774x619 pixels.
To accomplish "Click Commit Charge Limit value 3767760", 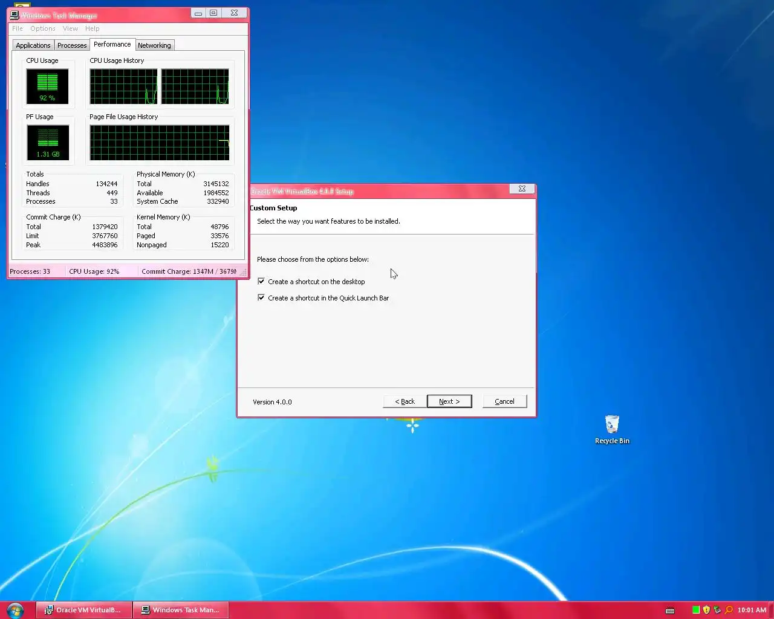I will (x=105, y=236).
